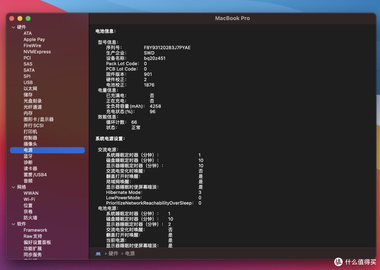Select 光纤通道 in the sidebar

(x=33, y=107)
